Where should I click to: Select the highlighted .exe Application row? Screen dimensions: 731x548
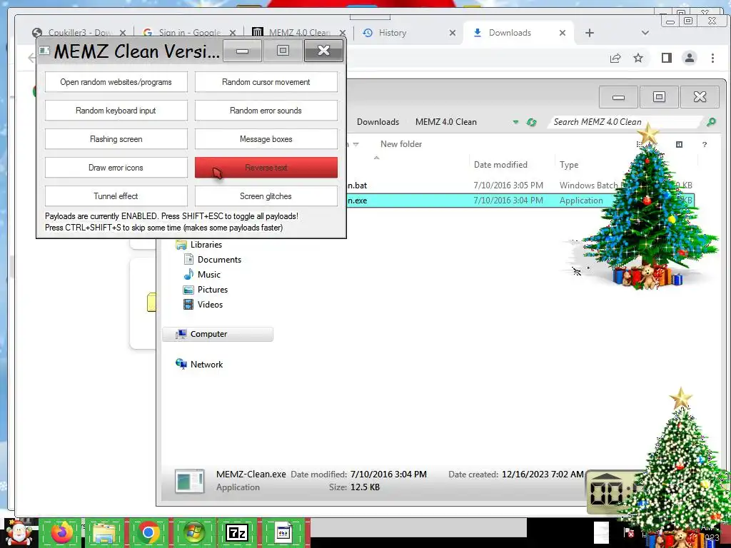pos(520,201)
